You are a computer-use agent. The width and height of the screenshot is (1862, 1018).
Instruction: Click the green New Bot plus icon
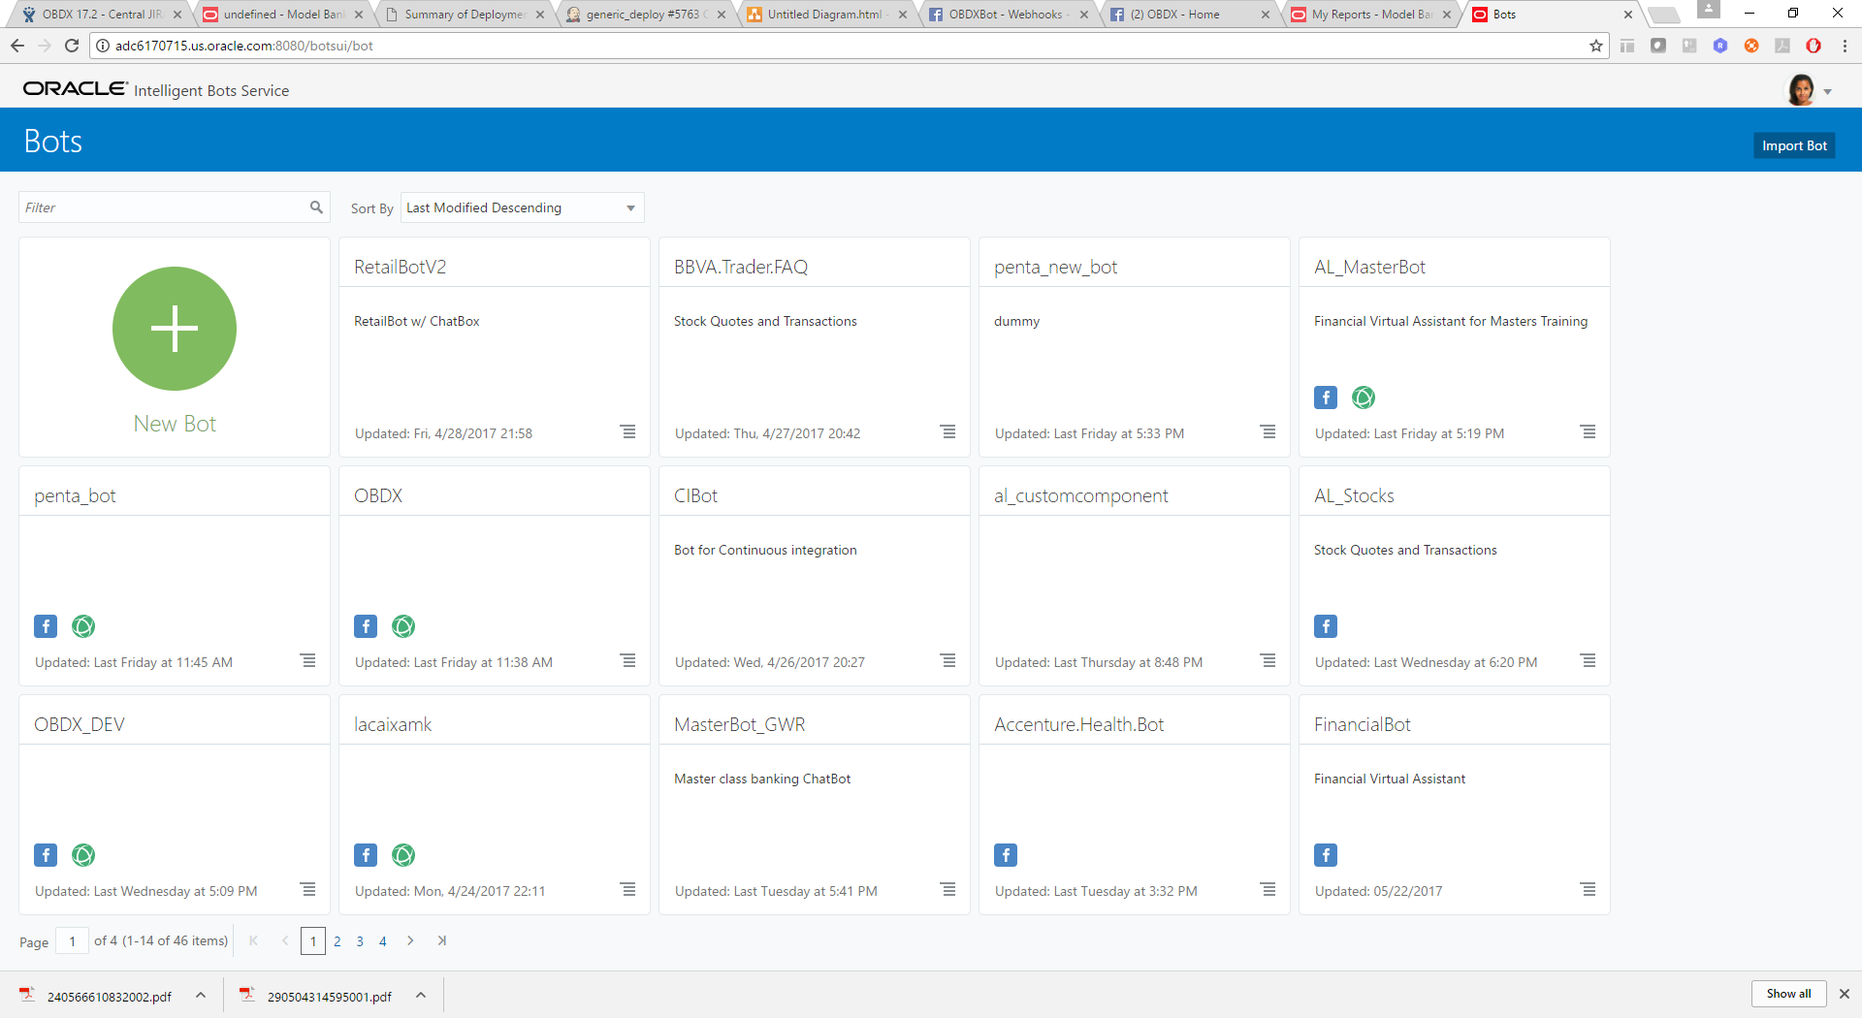[175, 329]
